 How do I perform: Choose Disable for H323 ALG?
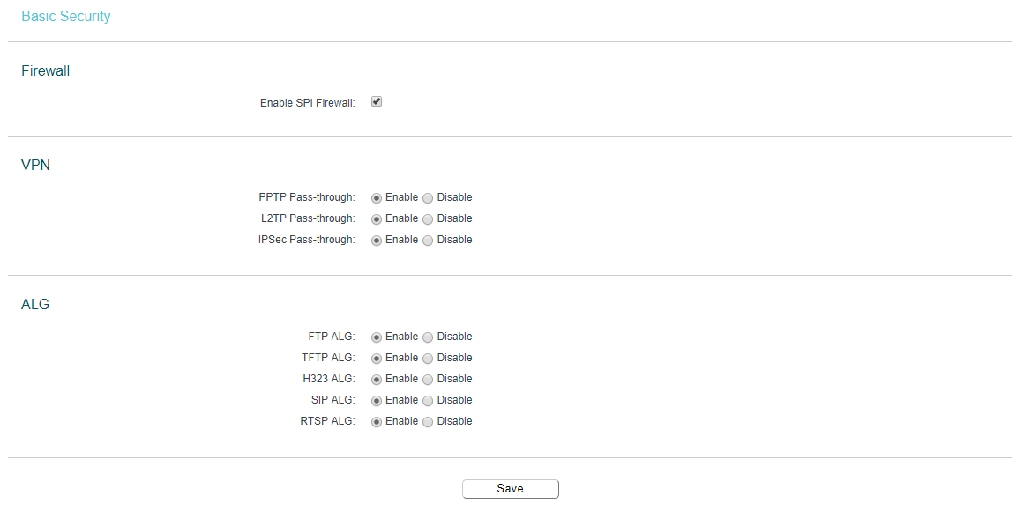(428, 379)
